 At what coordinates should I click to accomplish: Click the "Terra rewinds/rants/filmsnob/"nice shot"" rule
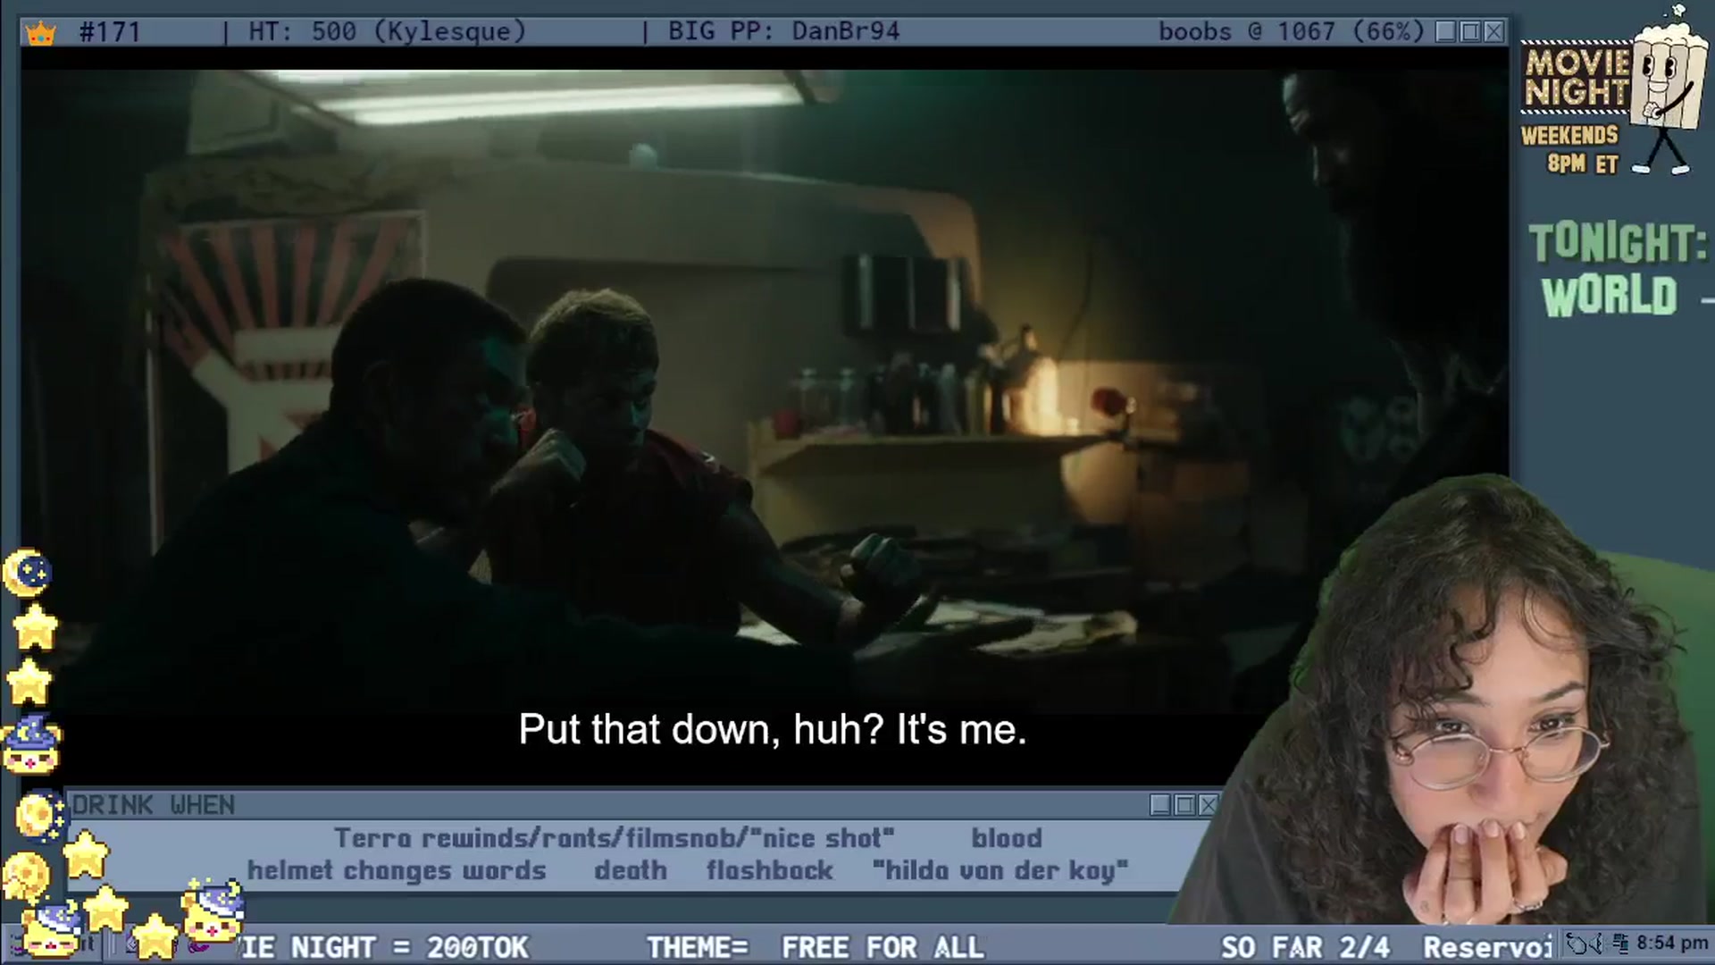click(x=615, y=838)
